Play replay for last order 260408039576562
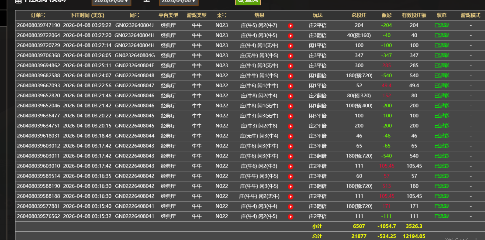 [290, 217]
